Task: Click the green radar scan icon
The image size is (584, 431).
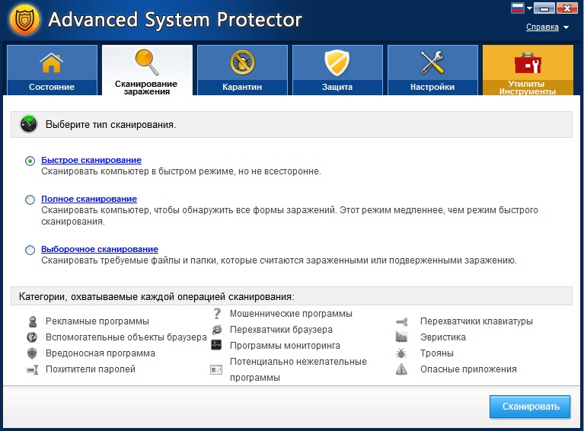Action: coord(29,123)
